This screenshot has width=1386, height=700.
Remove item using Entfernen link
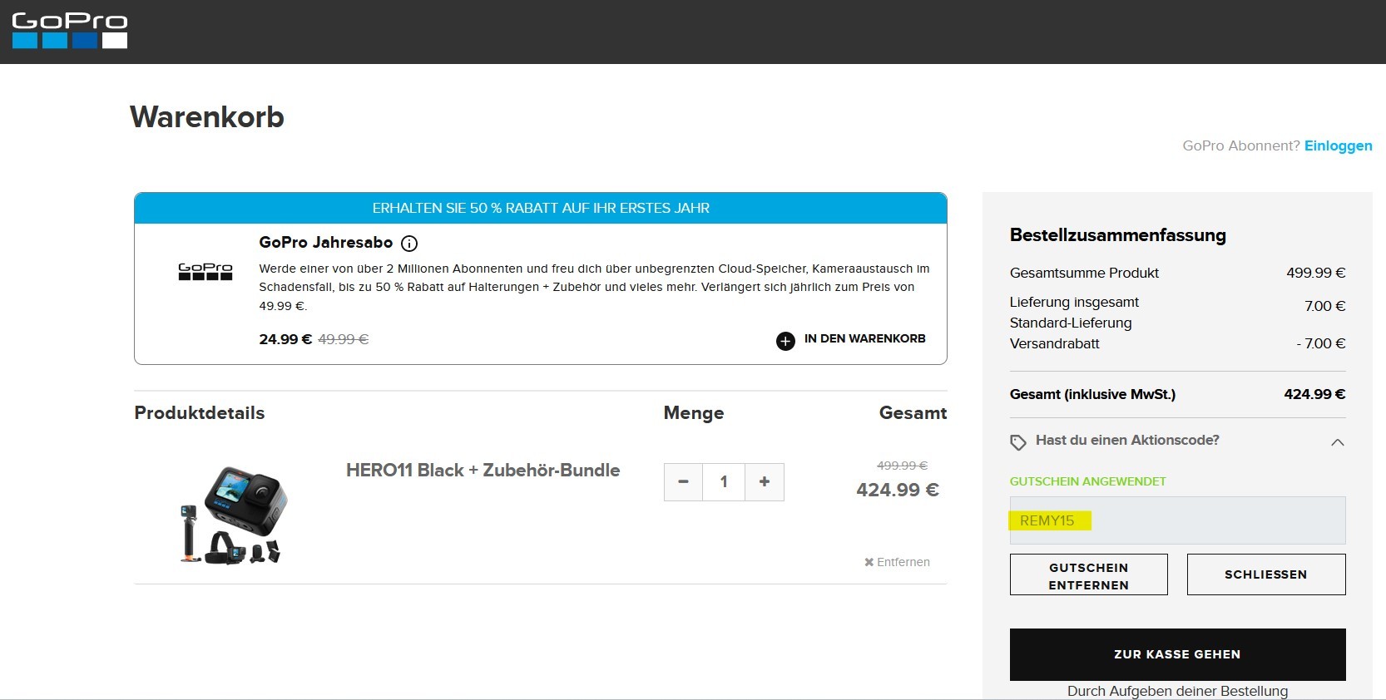897,562
